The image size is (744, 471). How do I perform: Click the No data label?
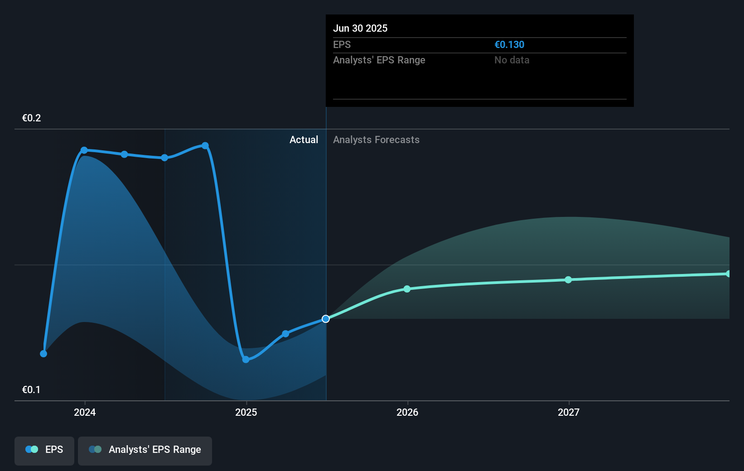point(512,60)
